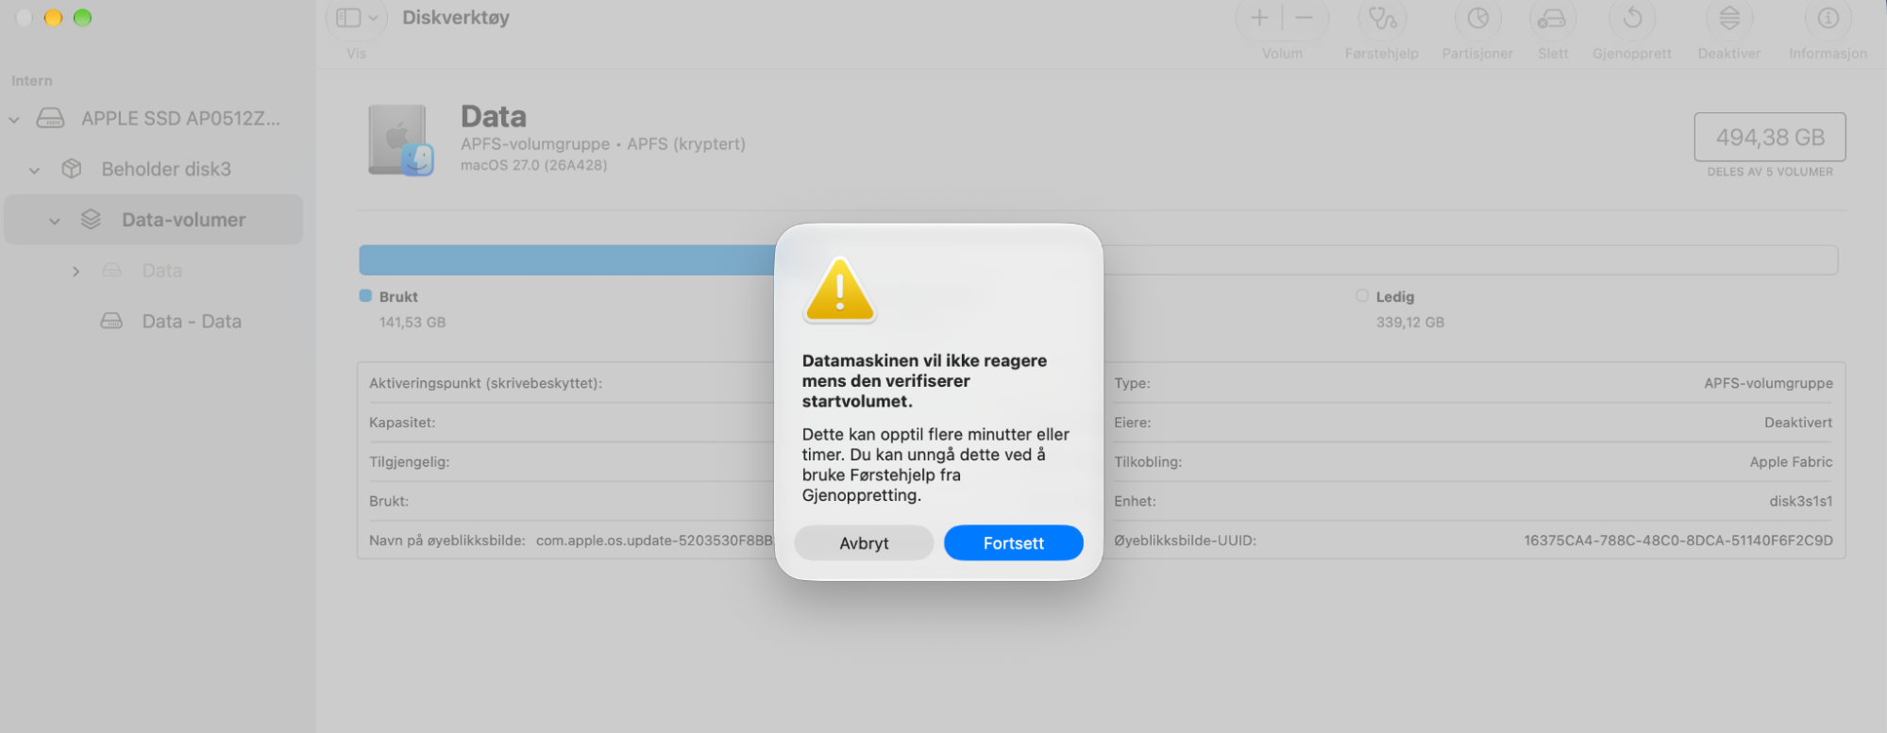Click the APPLE SSD drive icon in sidebar
This screenshot has height=733, width=1887.
[50, 119]
